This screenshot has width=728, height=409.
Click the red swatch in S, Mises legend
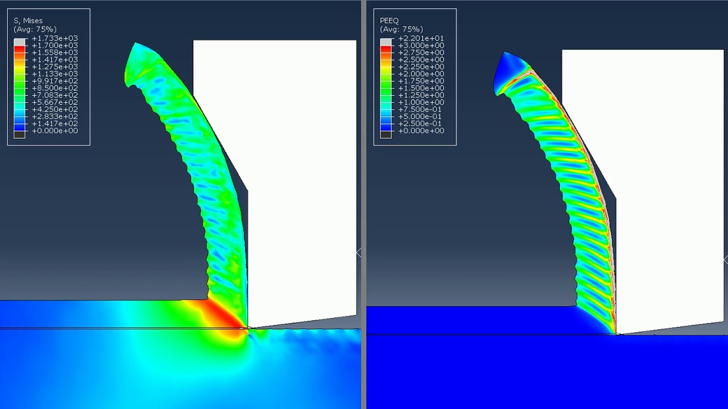(19, 49)
